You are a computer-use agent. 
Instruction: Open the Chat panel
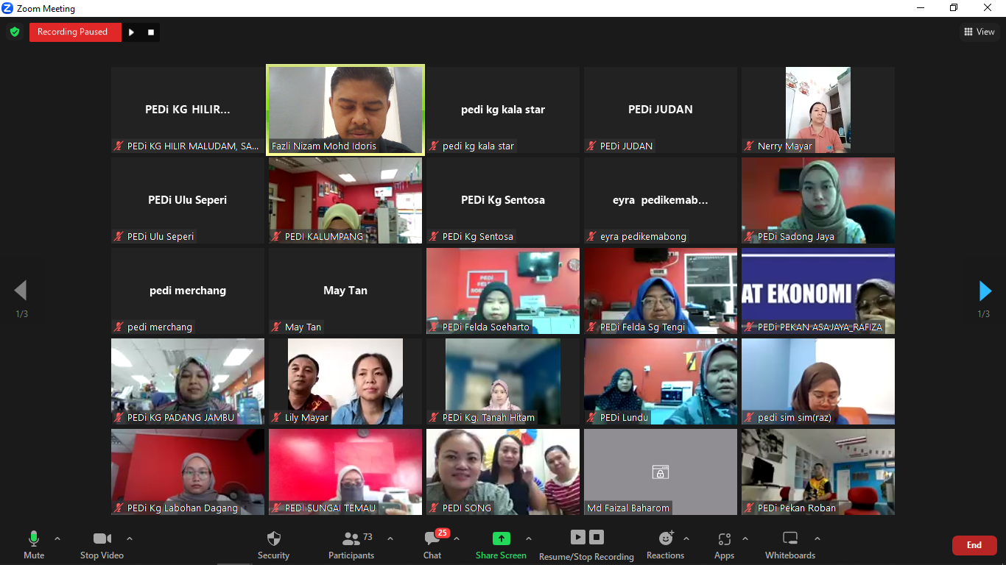432,539
